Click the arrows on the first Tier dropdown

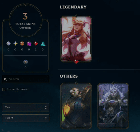click(46, 107)
